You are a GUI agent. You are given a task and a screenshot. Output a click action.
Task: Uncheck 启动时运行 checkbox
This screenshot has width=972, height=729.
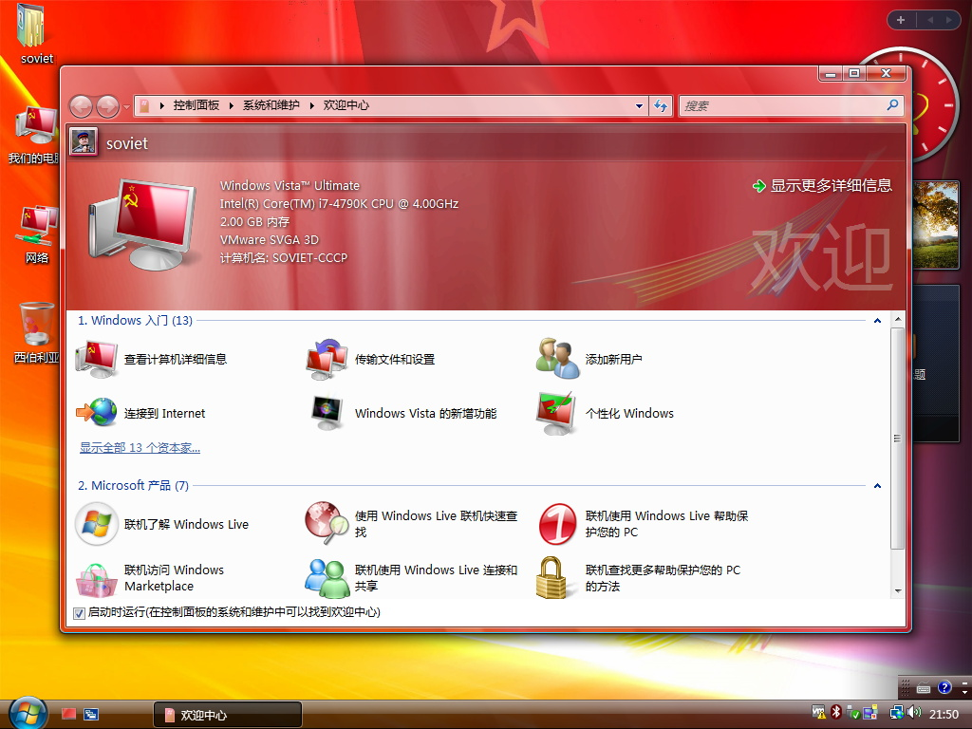(80, 613)
